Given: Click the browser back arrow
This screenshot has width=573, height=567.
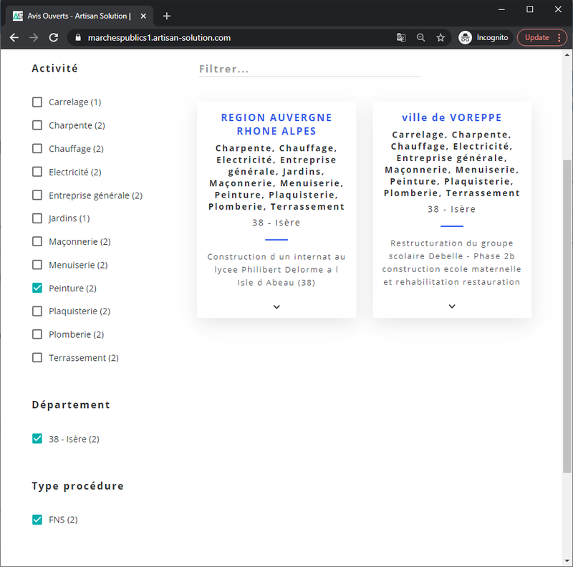Looking at the screenshot, I should (14, 38).
